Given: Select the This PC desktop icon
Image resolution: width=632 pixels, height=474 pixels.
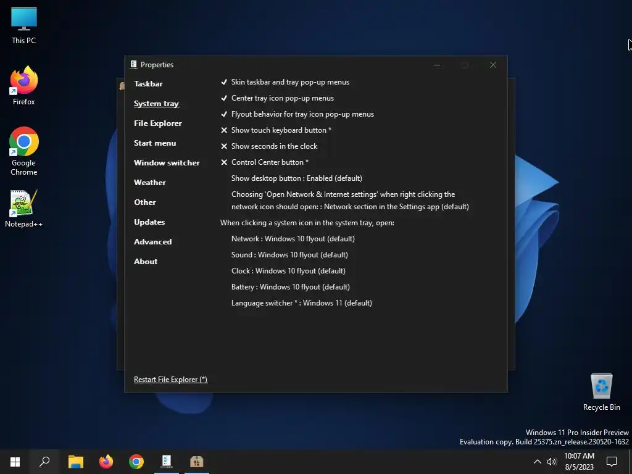Looking at the screenshot, I should [x=24, y=25].
